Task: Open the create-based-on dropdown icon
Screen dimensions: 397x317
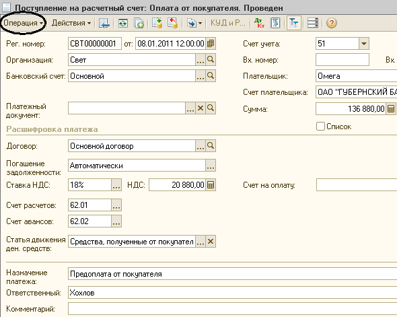Action: click(194, 23)
